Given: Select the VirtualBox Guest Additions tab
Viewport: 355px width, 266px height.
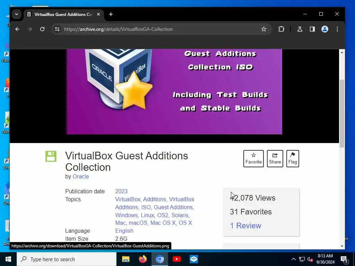Looking at the screenshot, I should click(x=63, y=15).
